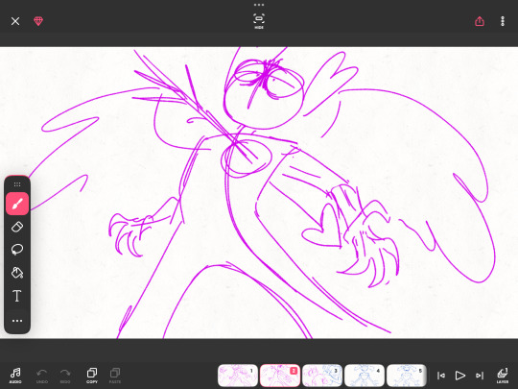Select the Lasso tool
Screen dimensions: 518x389
coord(17,250)
